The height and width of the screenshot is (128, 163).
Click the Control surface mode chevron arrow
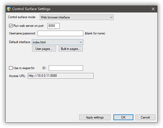tap(111, 17)
